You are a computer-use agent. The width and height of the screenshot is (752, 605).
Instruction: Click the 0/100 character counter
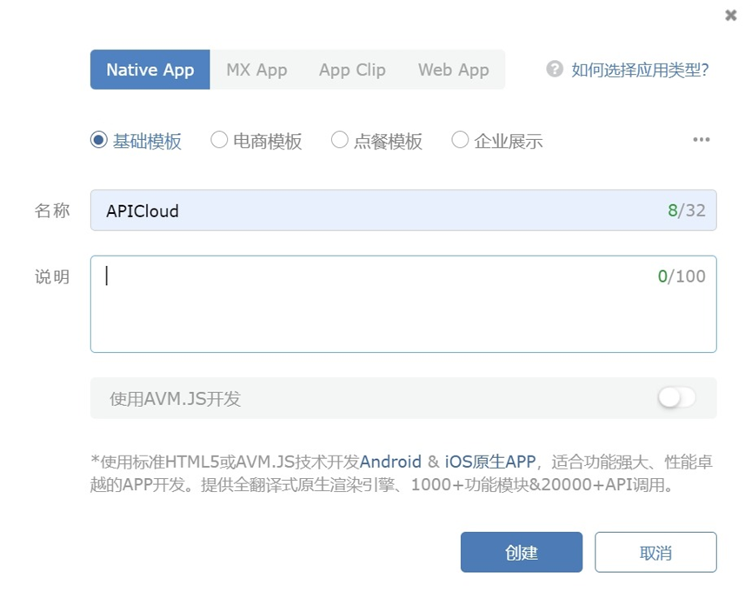pos(682,276)
